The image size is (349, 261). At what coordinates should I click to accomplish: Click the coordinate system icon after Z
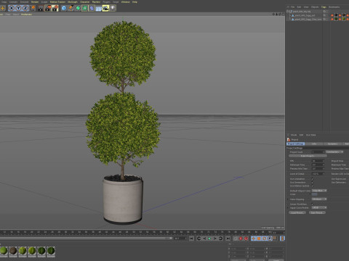click(x=33, y=8)
